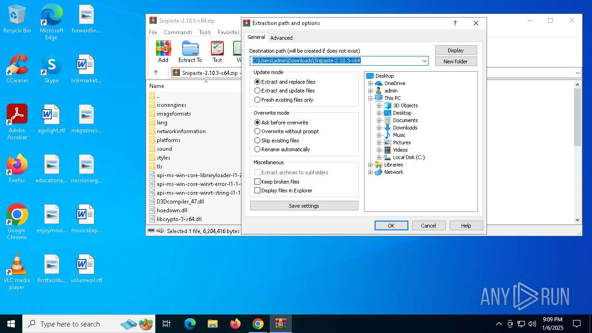Image resolution: width=592 pixels, height=333 pixels.
Task: Collapse the This PC node in tree
Action: (370, 98)
